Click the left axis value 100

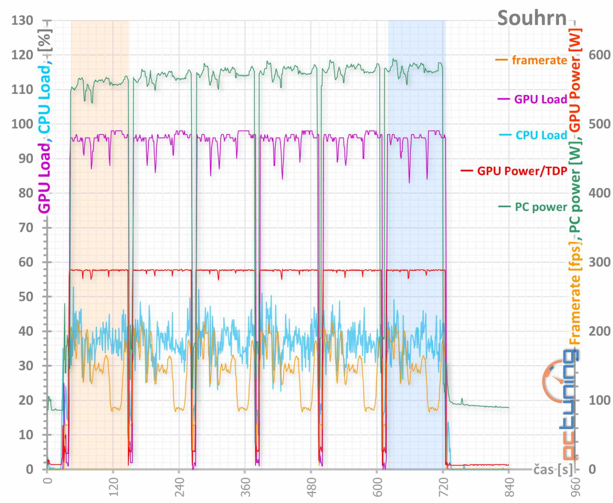(x=22, y=124)
